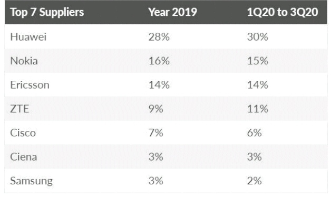Screen dimensions: 331x197
Task: Click Nokia's 15% 1Q20 to 3Q20 value
Action: coord(258,61)
